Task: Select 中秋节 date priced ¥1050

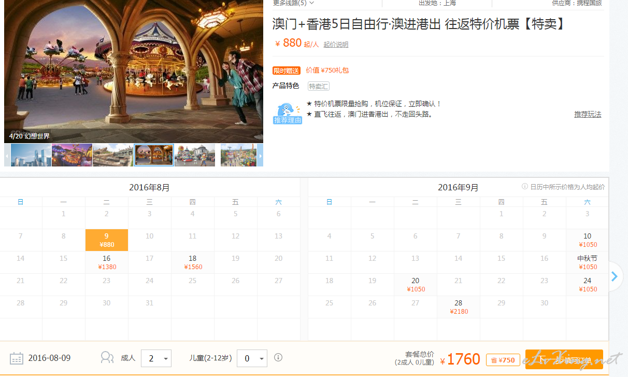Action: click(587, 262)
